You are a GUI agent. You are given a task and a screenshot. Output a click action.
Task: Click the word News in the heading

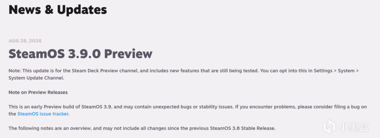24,10
